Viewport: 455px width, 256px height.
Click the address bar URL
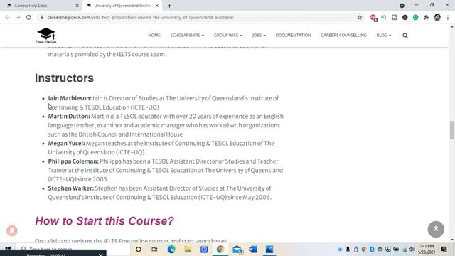[141, 17]
